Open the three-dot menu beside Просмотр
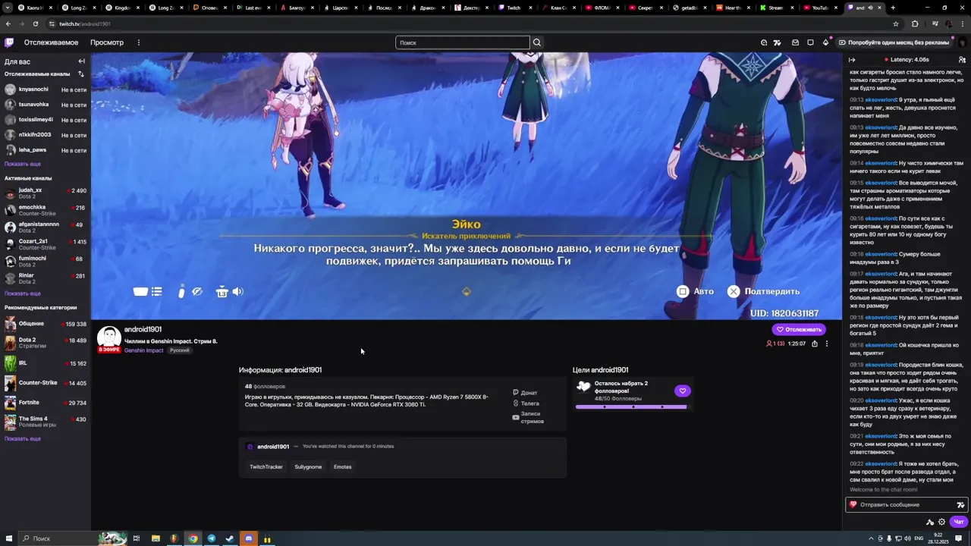971x546 pixels. (138, 42)
